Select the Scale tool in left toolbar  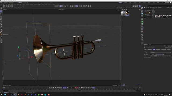(1, 22)
